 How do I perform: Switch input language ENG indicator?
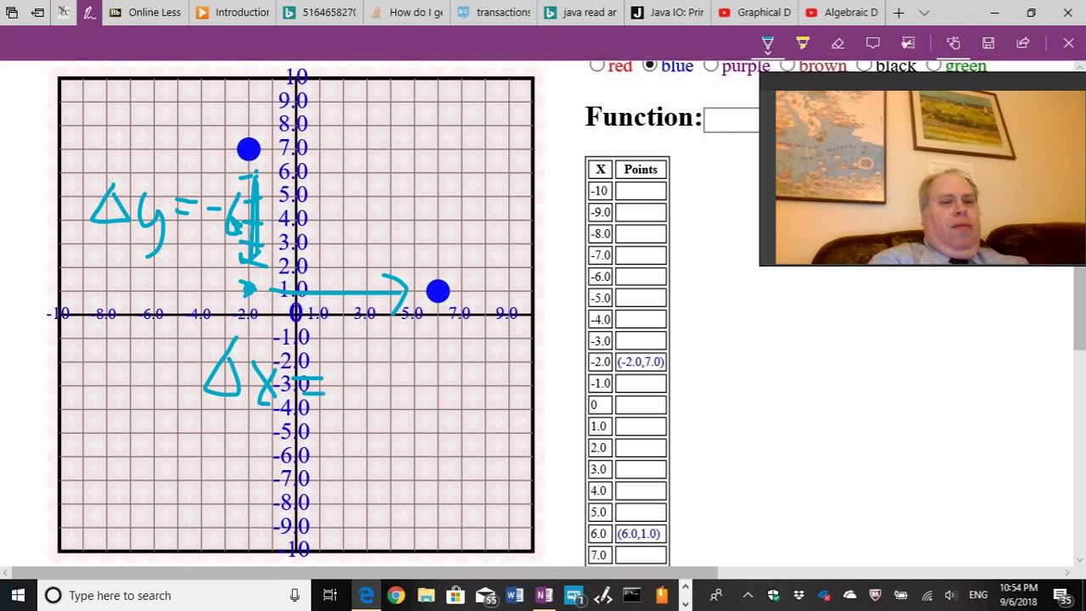click(x=978, y=595)
